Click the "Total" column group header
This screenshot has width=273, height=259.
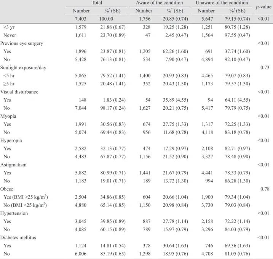[x=97, y=3]
